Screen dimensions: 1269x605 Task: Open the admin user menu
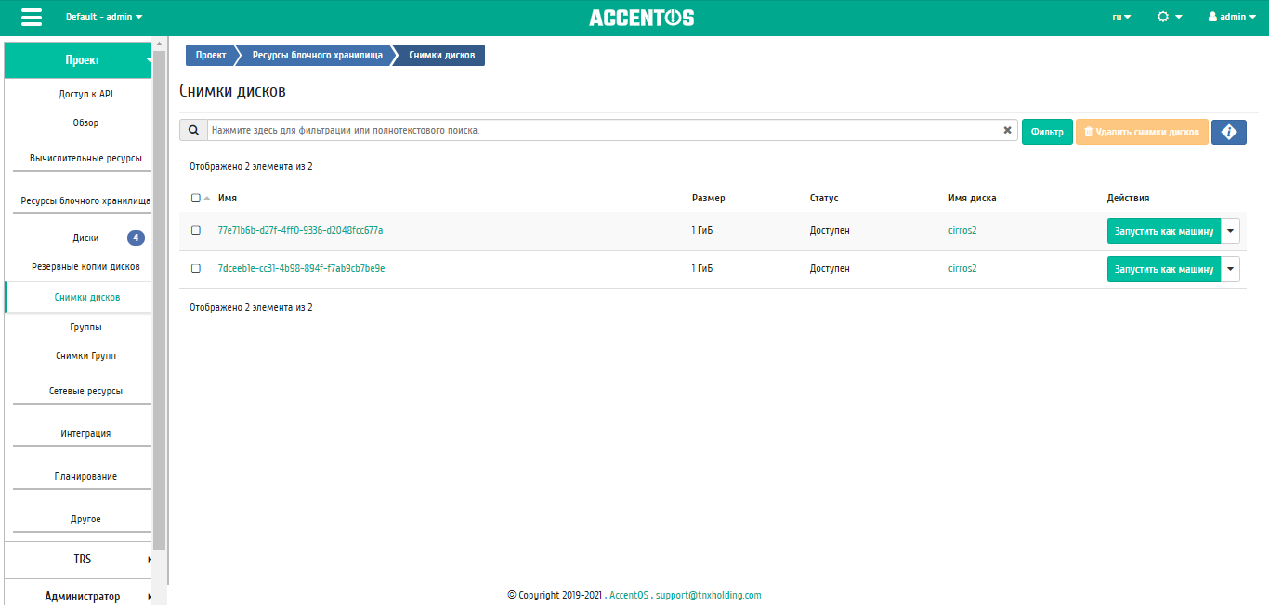coord(1232,17)
